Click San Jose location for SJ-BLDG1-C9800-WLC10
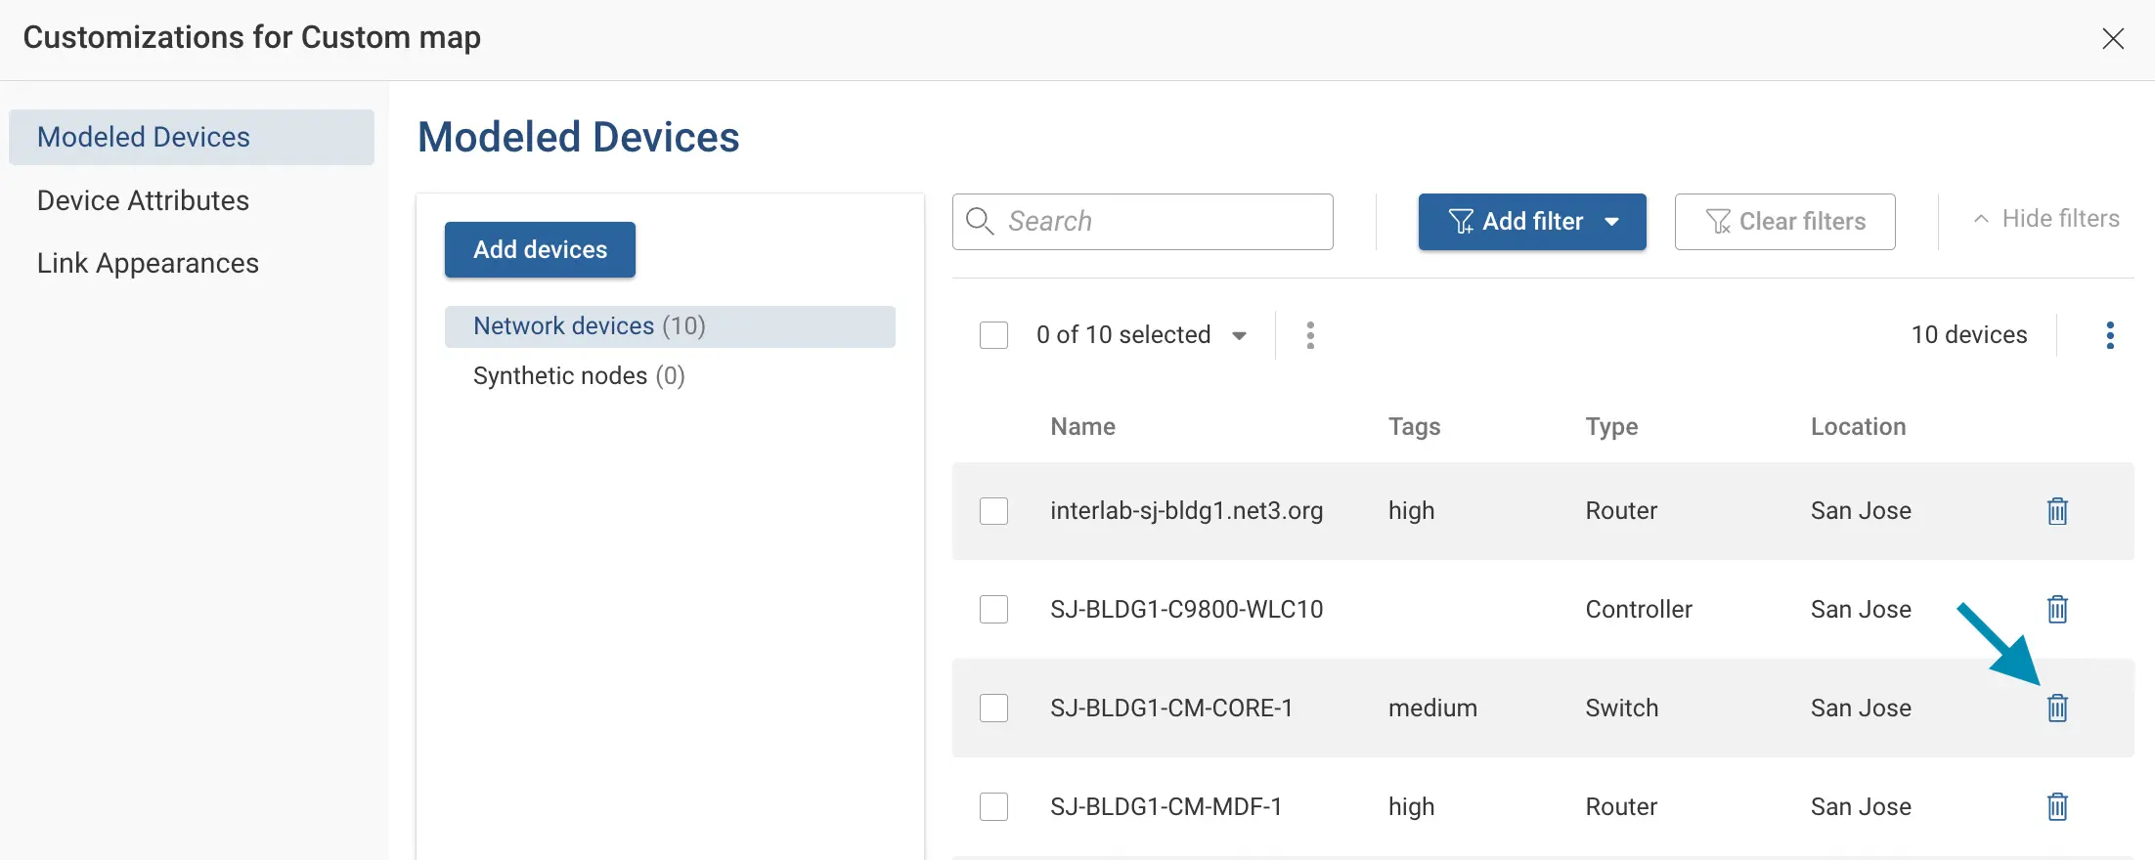 pos(1861,610)
